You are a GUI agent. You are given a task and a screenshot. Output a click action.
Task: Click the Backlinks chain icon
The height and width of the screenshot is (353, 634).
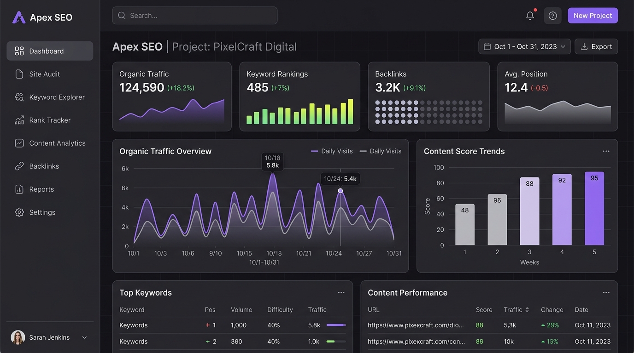[19, 166]
